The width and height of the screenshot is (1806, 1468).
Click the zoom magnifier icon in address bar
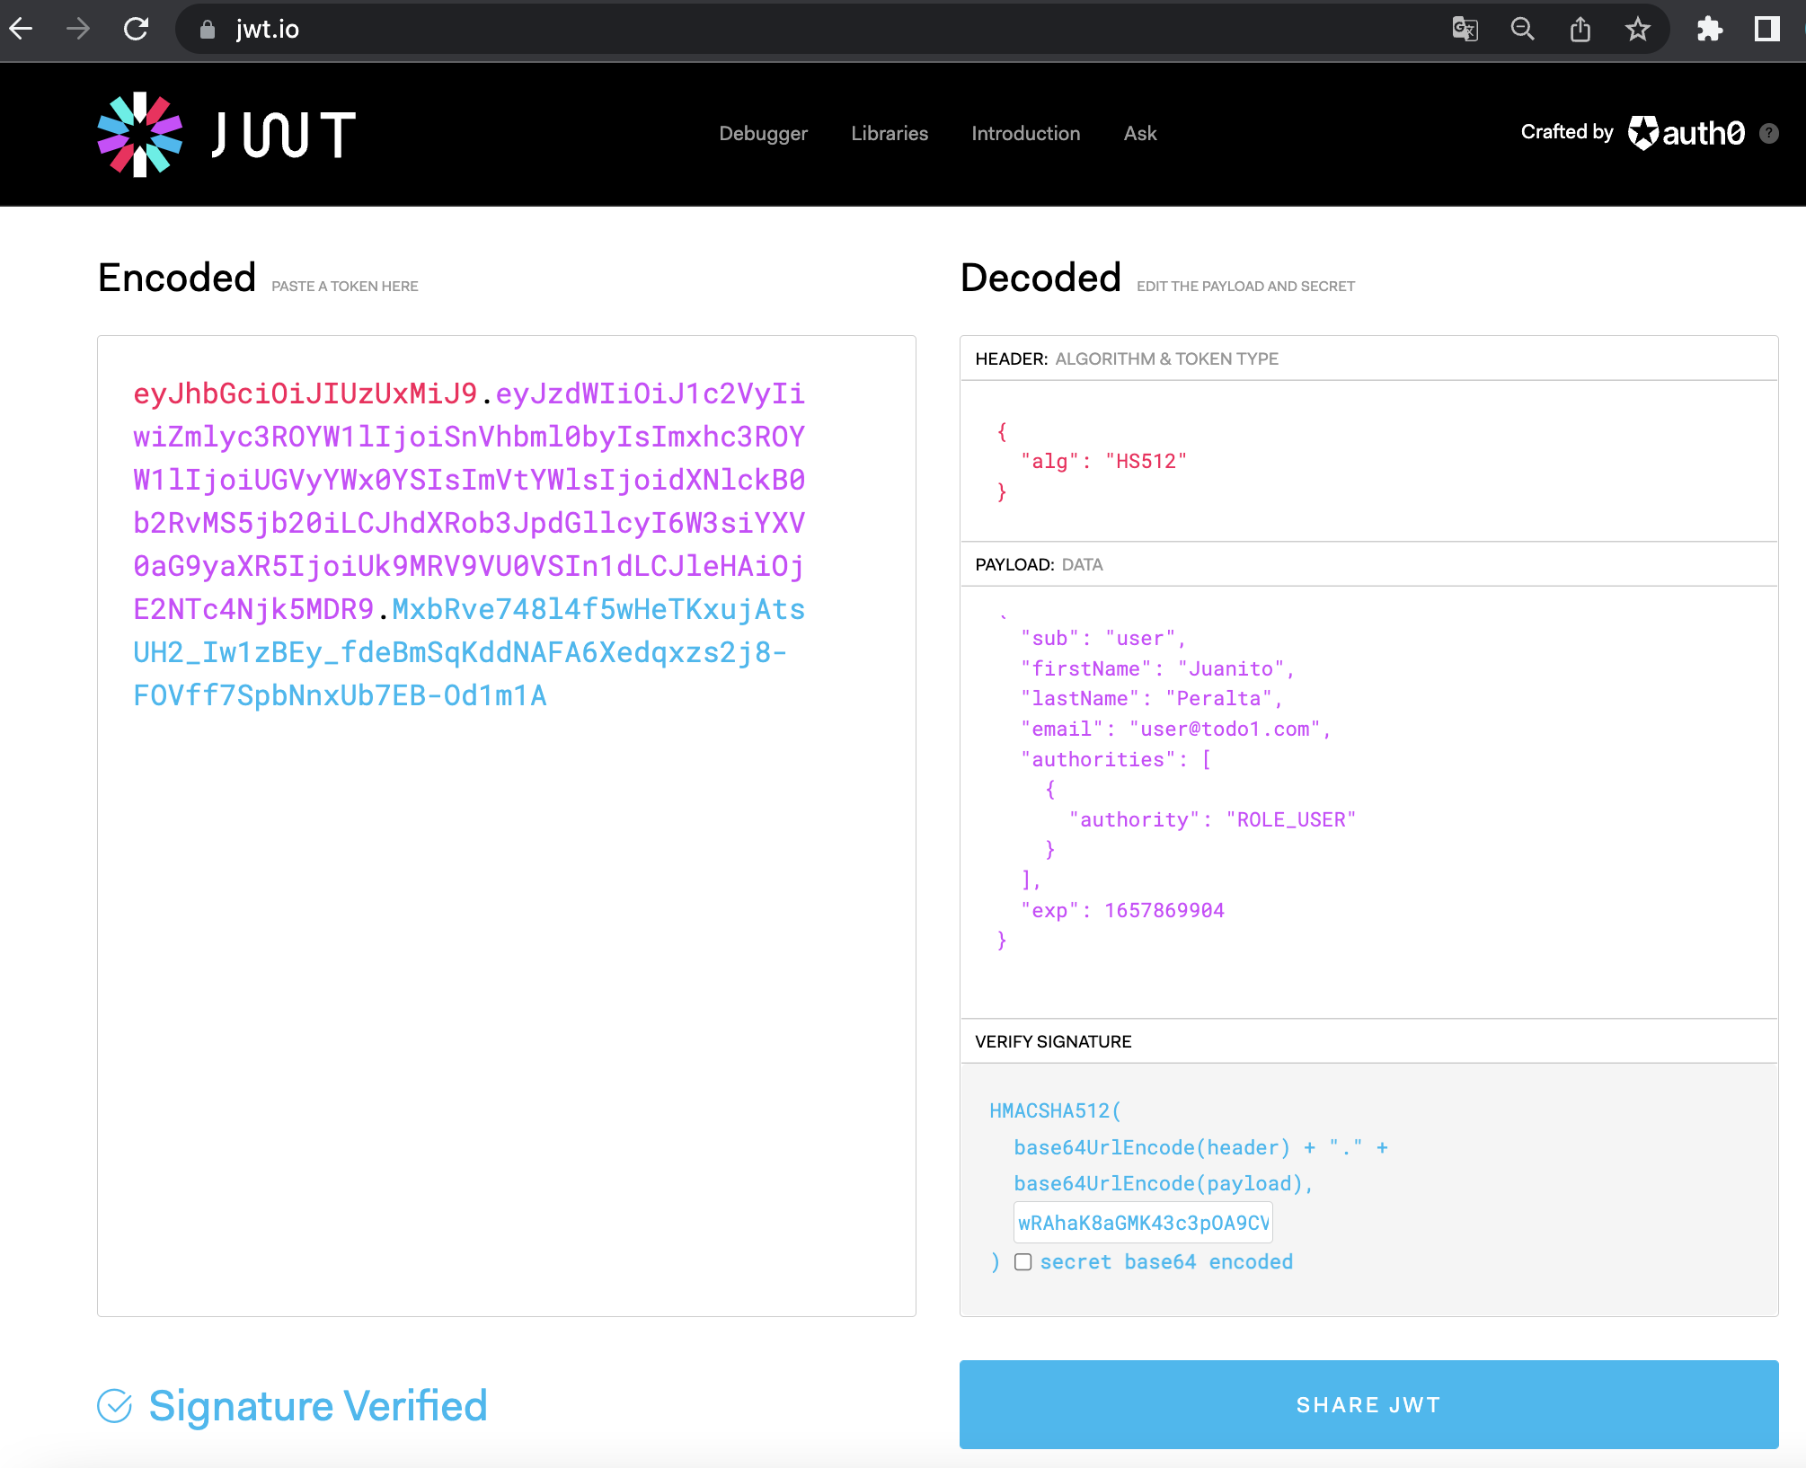coord(1522,29)
